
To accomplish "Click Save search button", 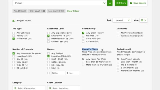I will (x=138, y=3).
